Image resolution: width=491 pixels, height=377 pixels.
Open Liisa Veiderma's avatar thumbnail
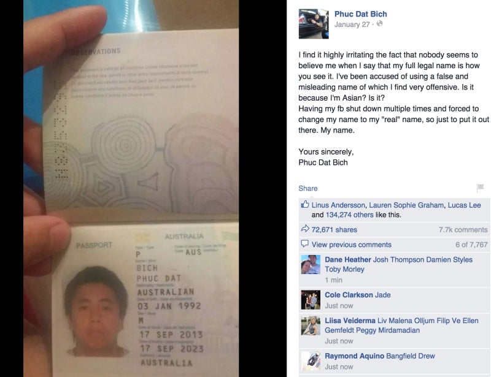coord(311,326)
